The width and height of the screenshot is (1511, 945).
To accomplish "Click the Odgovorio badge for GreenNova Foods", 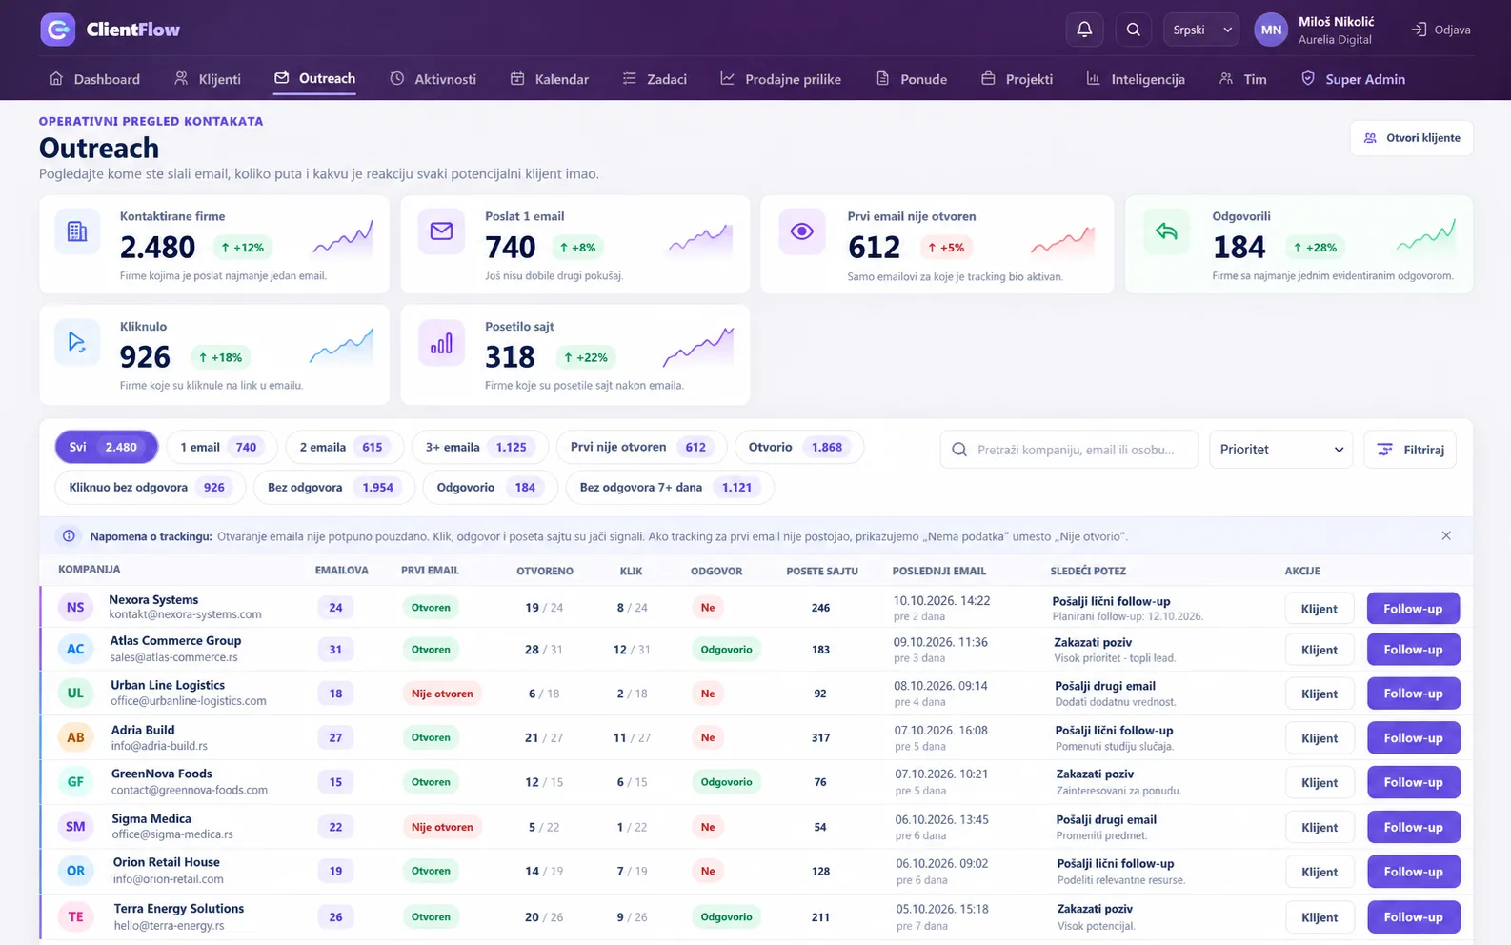I will point(727,782).
